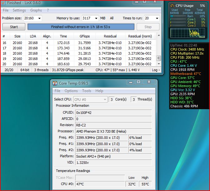Click the Stop button in LinX
This screenshot has height=191, width=210.
148,27
